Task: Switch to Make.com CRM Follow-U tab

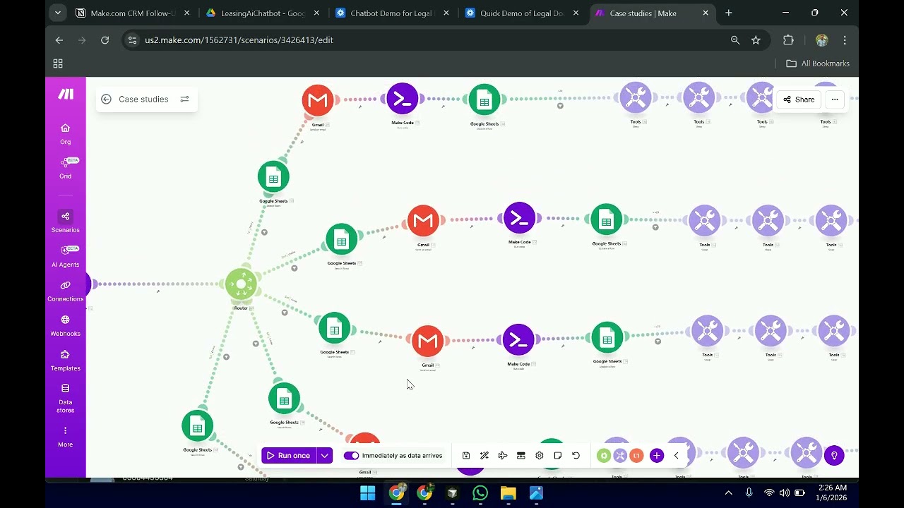Action: tap(131, 13)
